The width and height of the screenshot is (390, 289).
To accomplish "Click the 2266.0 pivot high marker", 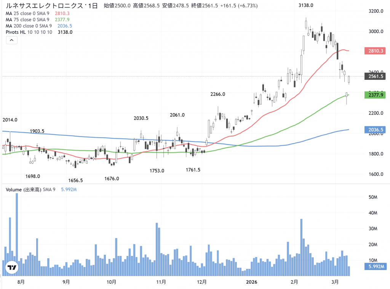I will 218,94.
